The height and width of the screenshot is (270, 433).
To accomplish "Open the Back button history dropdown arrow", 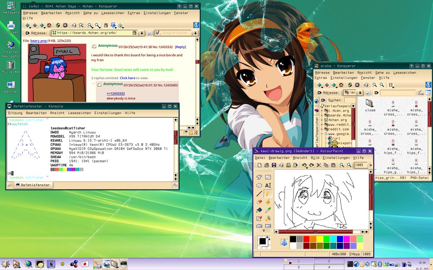I will 30,28.
